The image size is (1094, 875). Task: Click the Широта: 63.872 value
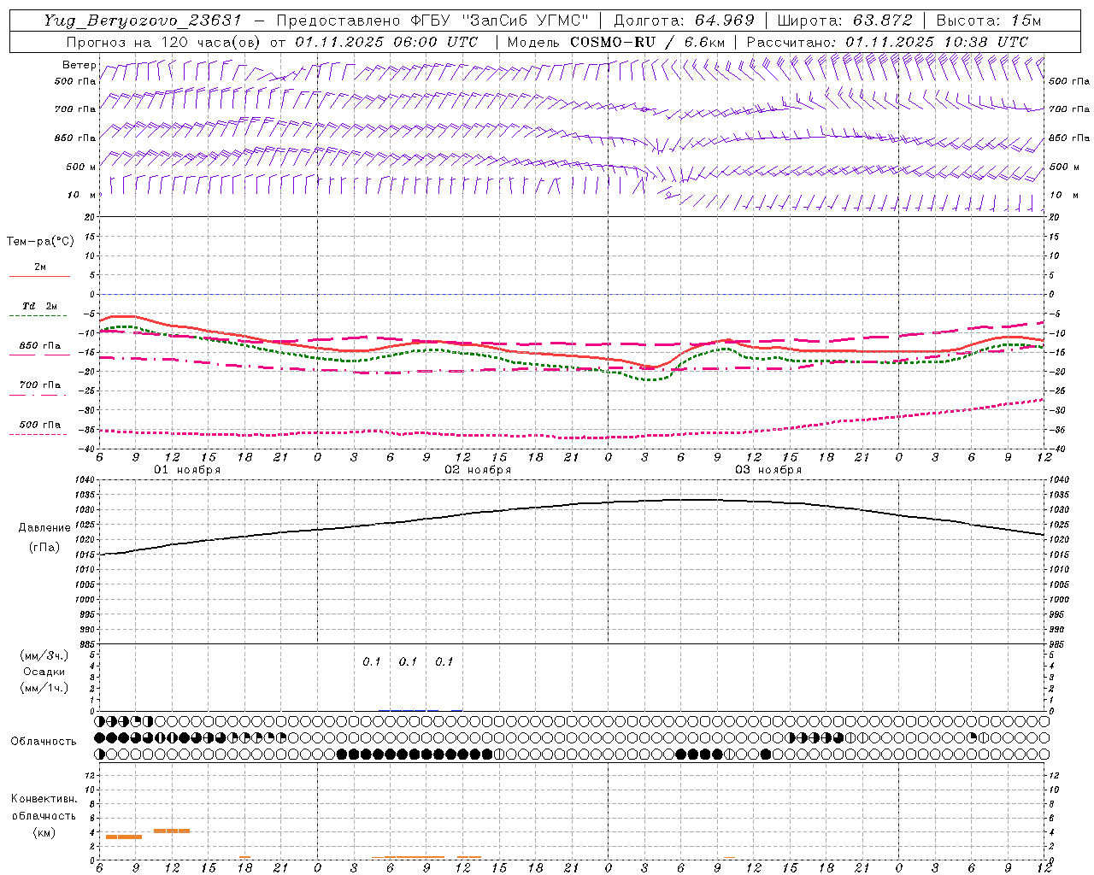tap(845, 21)
